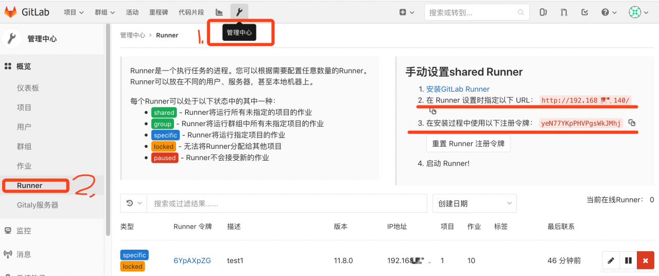Viewport: 659px width, 276px height.
Task: Open Gitaly服务器 in sidebar
Action: click(x=38, y=205)
